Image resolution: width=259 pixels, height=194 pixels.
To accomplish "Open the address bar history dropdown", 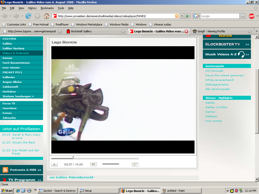I will click(182, 16).
